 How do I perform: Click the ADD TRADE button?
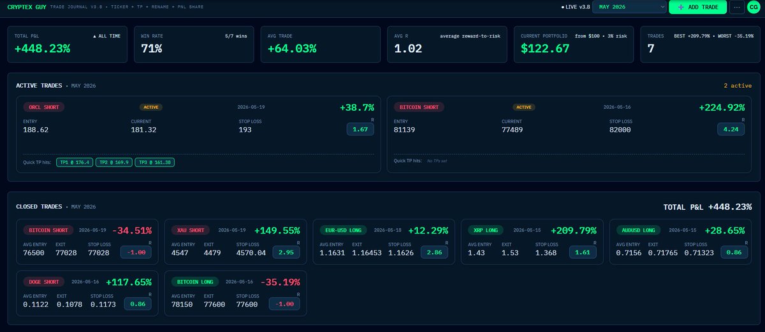point(697,7)
